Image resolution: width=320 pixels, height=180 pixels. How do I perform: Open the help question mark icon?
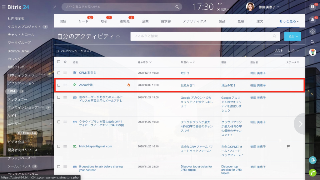click(x=312, y=7)
